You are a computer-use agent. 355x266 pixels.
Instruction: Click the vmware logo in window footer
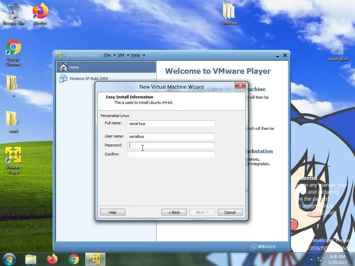(x=263, y=247)
